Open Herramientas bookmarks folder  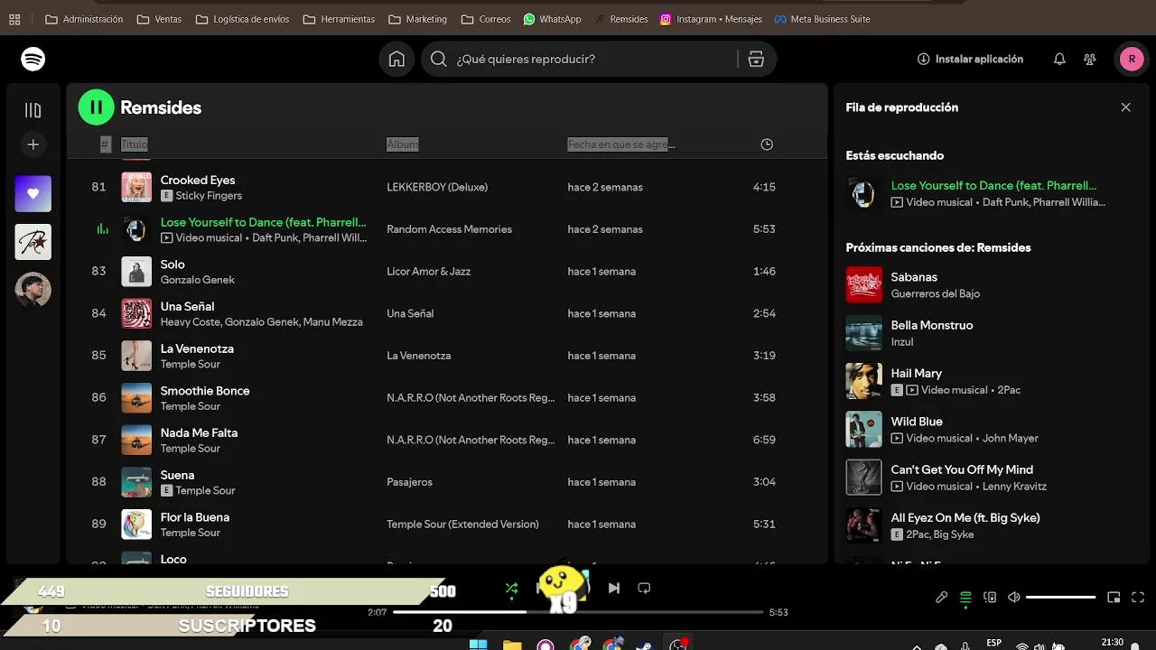point(339,19)
